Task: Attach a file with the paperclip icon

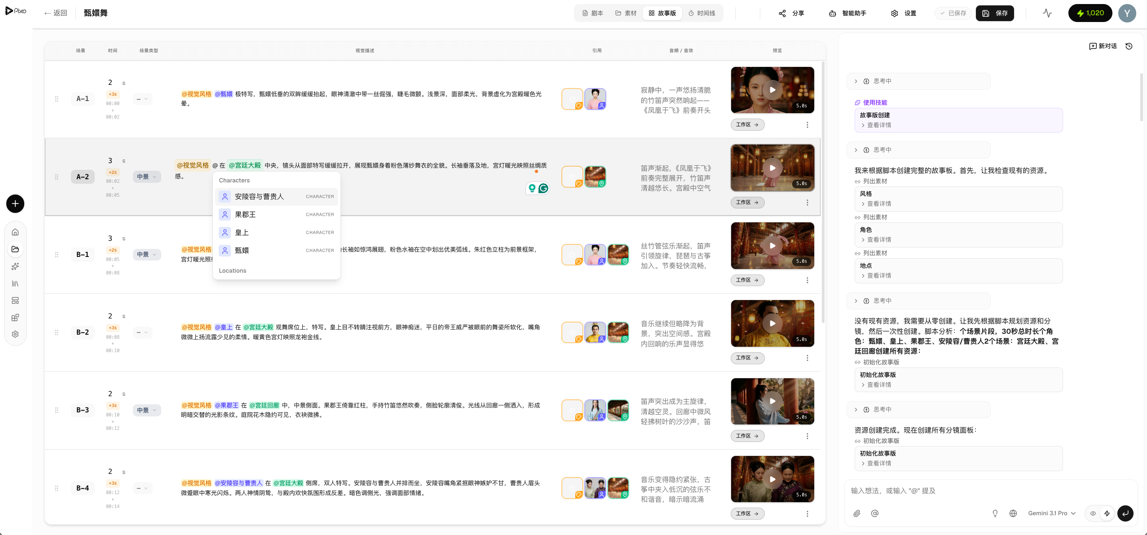Action: [857, 513]
